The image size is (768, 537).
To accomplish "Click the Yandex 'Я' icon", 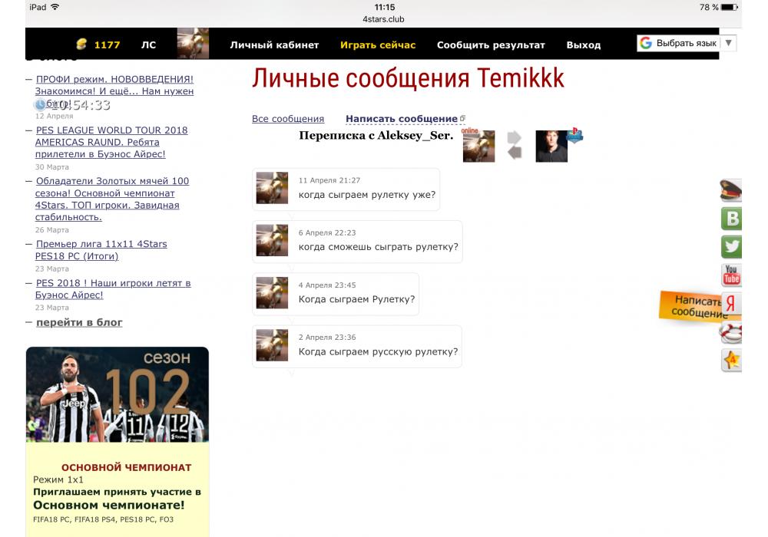I will click(x=731, y=304).
